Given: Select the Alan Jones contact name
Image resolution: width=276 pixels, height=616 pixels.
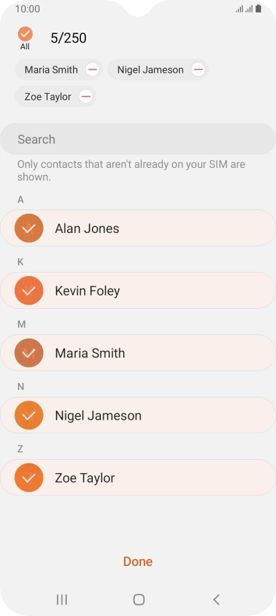Looking at the screenshot, I should point(87,229).
